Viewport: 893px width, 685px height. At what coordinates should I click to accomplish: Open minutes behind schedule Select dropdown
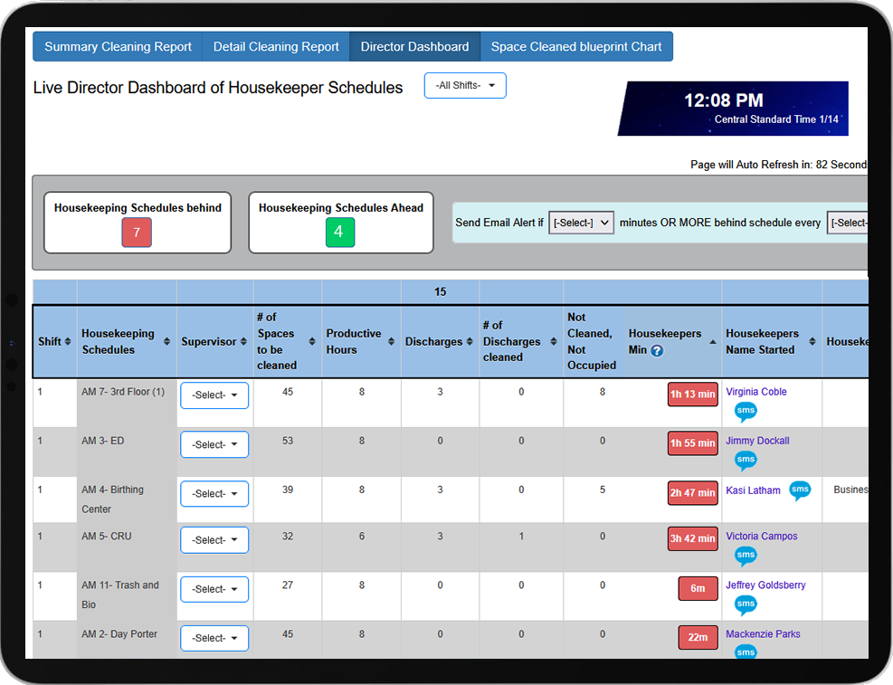point(581,223)
